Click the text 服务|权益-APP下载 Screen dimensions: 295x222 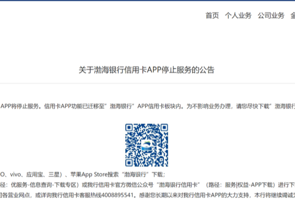pos(249,185)
